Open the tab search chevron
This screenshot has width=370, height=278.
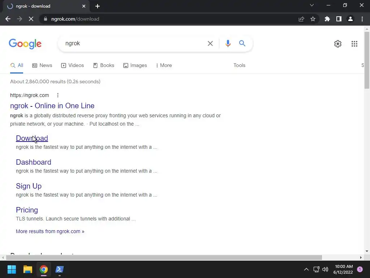click(x=312, y=5)
